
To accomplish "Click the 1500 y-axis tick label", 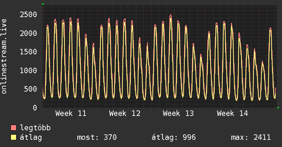I will pyautogui.click(x=28, y=52).
